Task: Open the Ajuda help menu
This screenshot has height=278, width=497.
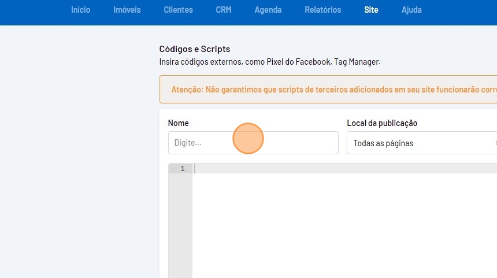Action: (411, 10)
